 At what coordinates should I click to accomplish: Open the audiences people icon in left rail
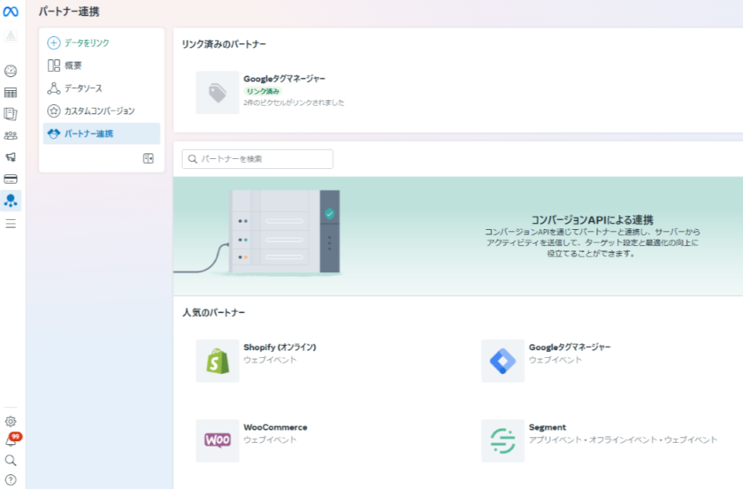tap(11, 135)
